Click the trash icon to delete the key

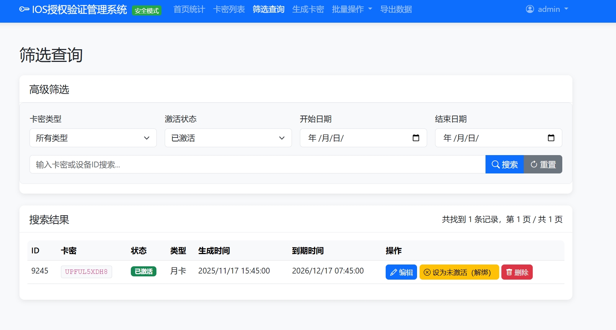coord(509,272)
